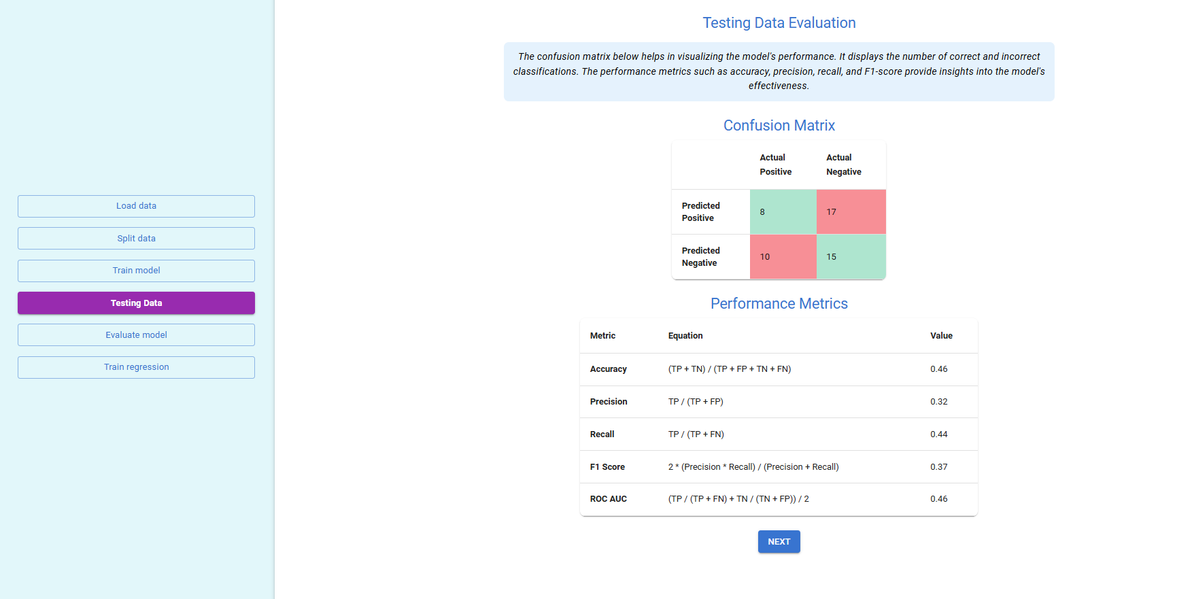1192x599 pixels.
Task: Select the Train model step
Action: pyautogui.click(x=136, y=271)
